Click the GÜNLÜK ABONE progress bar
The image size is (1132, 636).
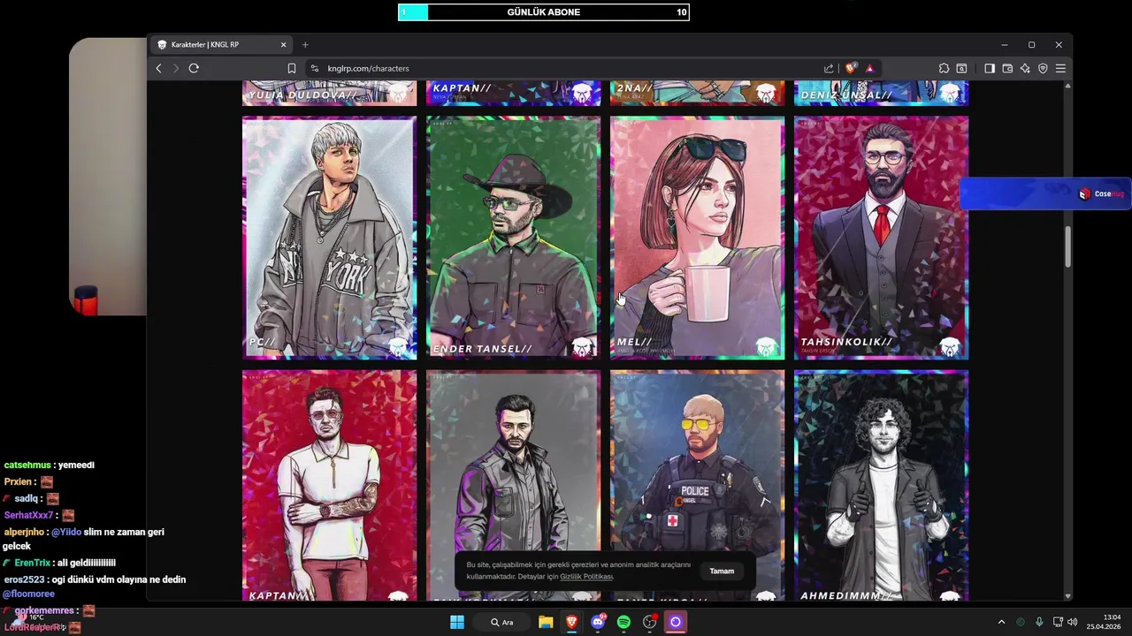coord(543,12)
